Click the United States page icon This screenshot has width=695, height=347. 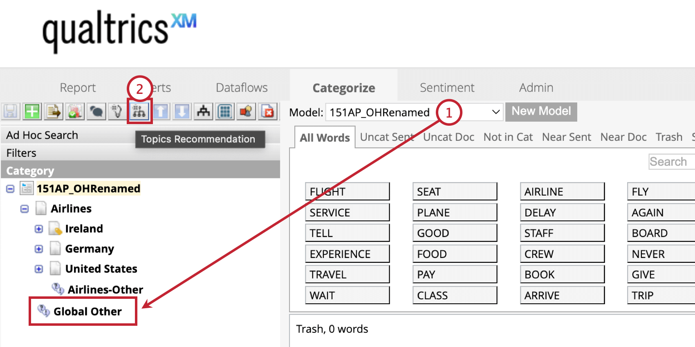(x=55, y=268)
